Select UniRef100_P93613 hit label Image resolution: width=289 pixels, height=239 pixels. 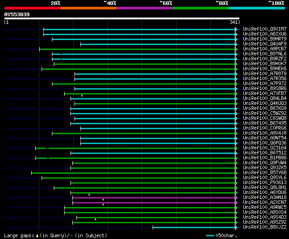click(x=265, y=183)
